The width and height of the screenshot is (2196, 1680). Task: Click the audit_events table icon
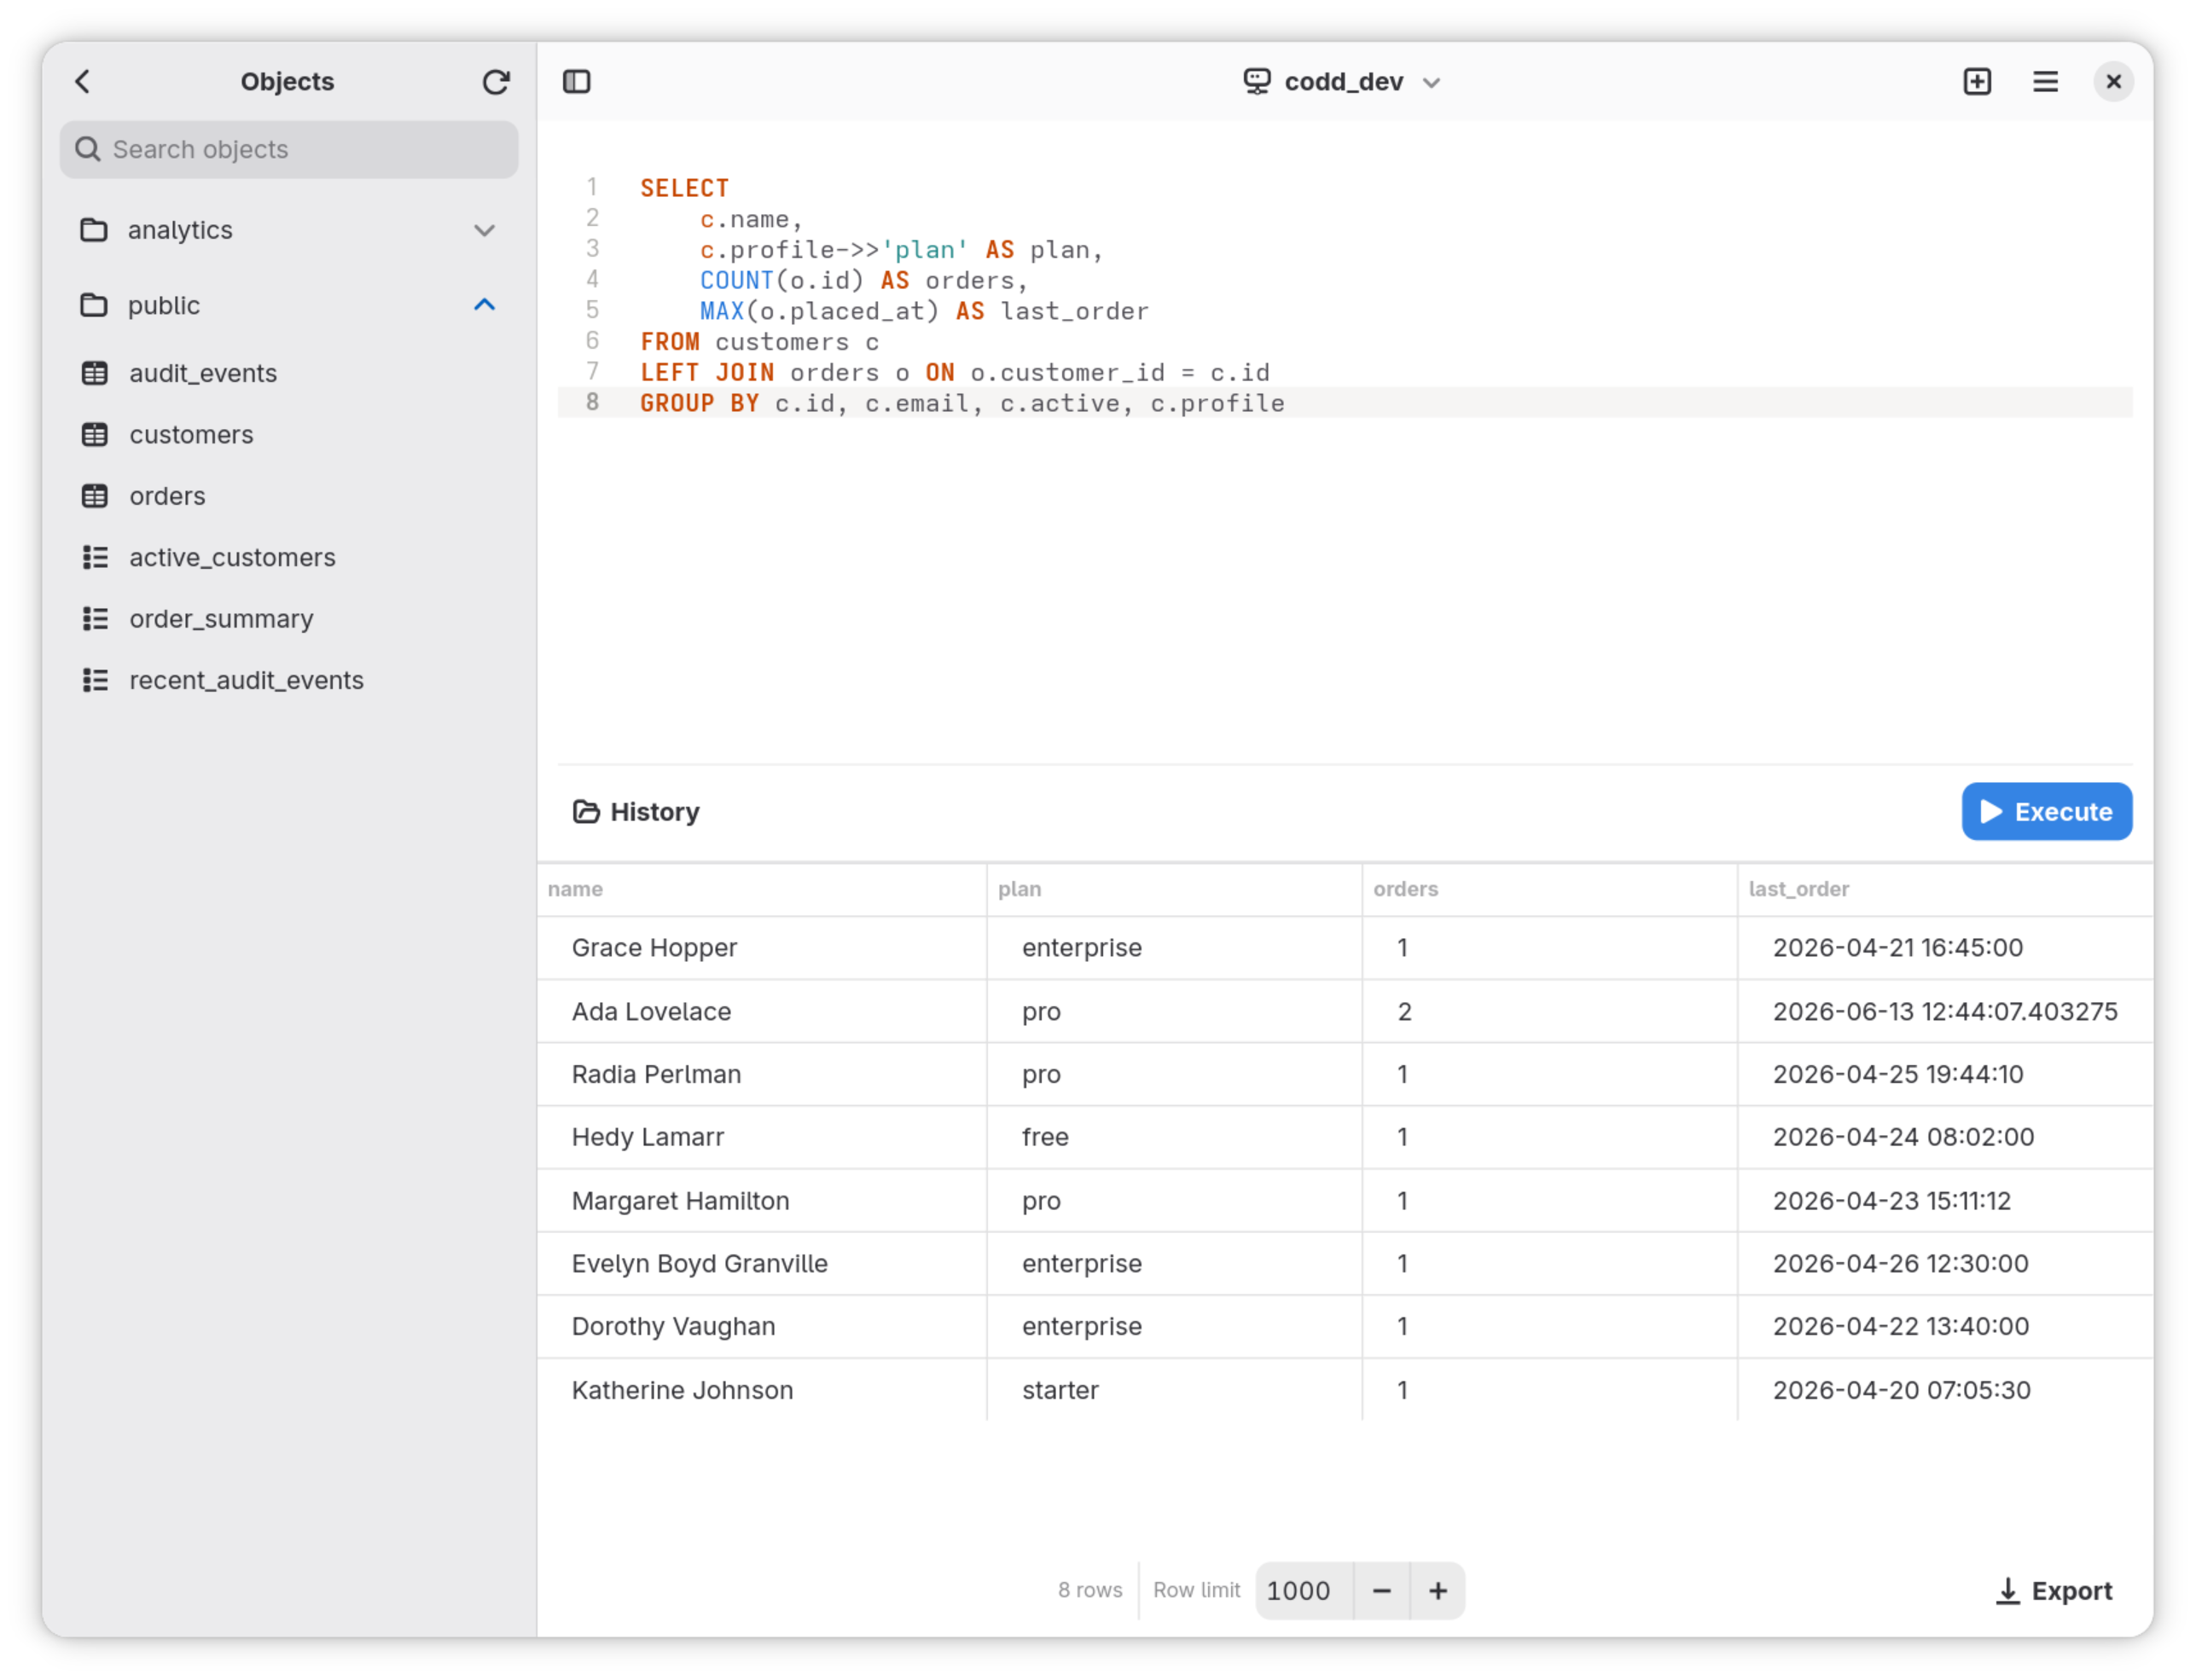coord(95,373)
